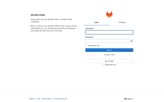The width and height of the screenshot is (164, 102).
Task: Open the English language dropdown
Action: click(x=129, y=99)
